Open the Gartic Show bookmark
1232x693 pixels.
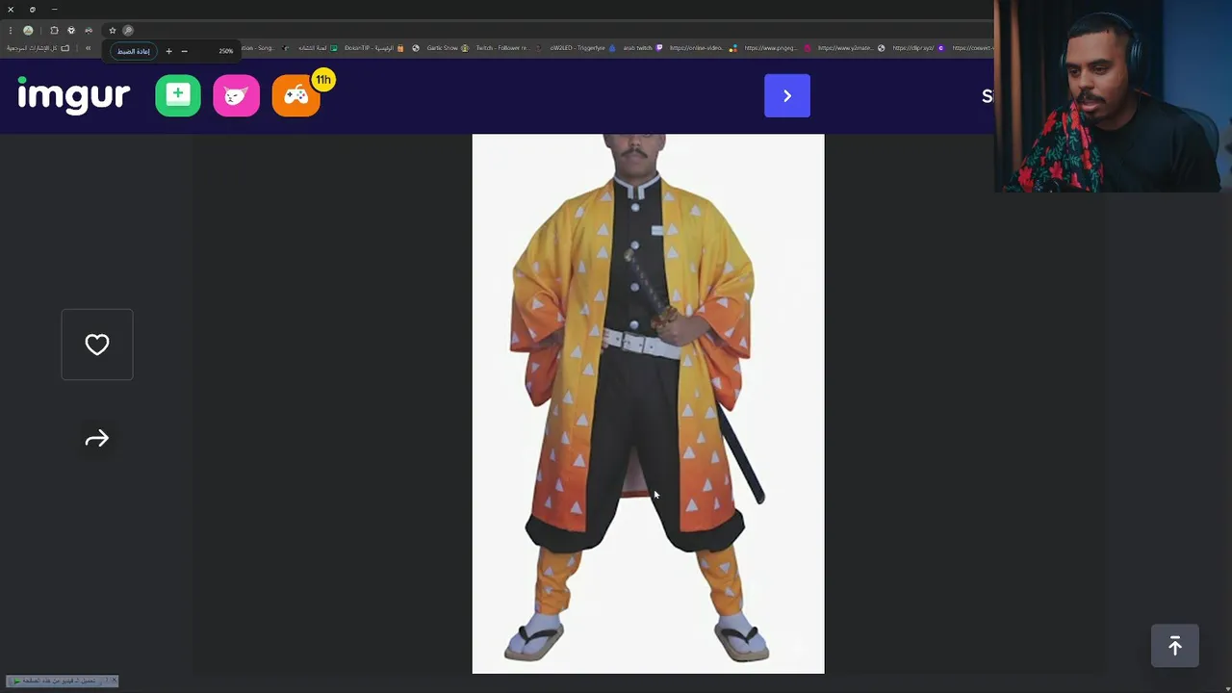point(448,48)
